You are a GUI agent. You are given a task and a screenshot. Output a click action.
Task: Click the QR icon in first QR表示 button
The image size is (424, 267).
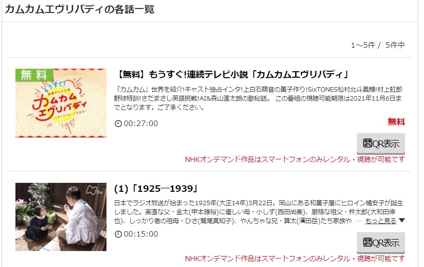(367, 143)
